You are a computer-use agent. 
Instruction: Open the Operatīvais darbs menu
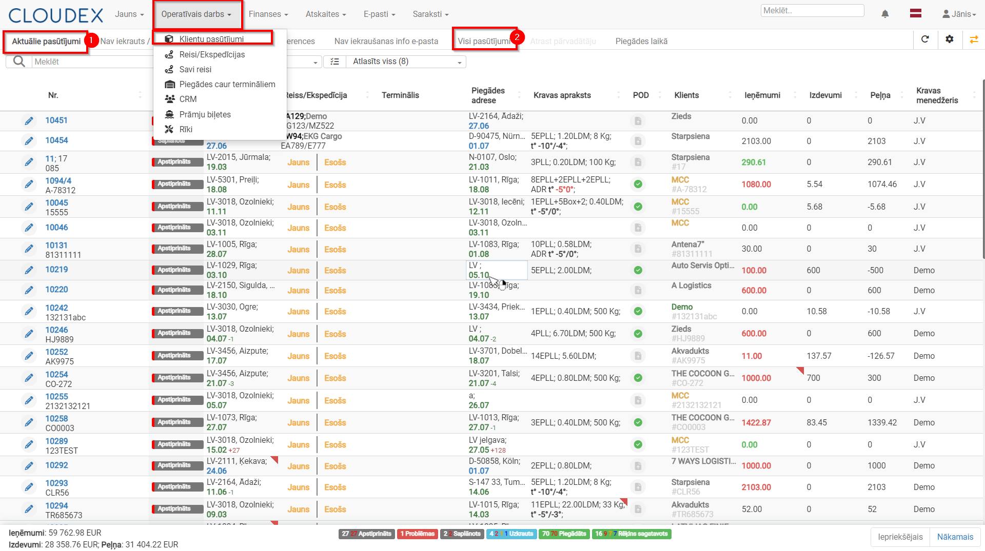196,14
